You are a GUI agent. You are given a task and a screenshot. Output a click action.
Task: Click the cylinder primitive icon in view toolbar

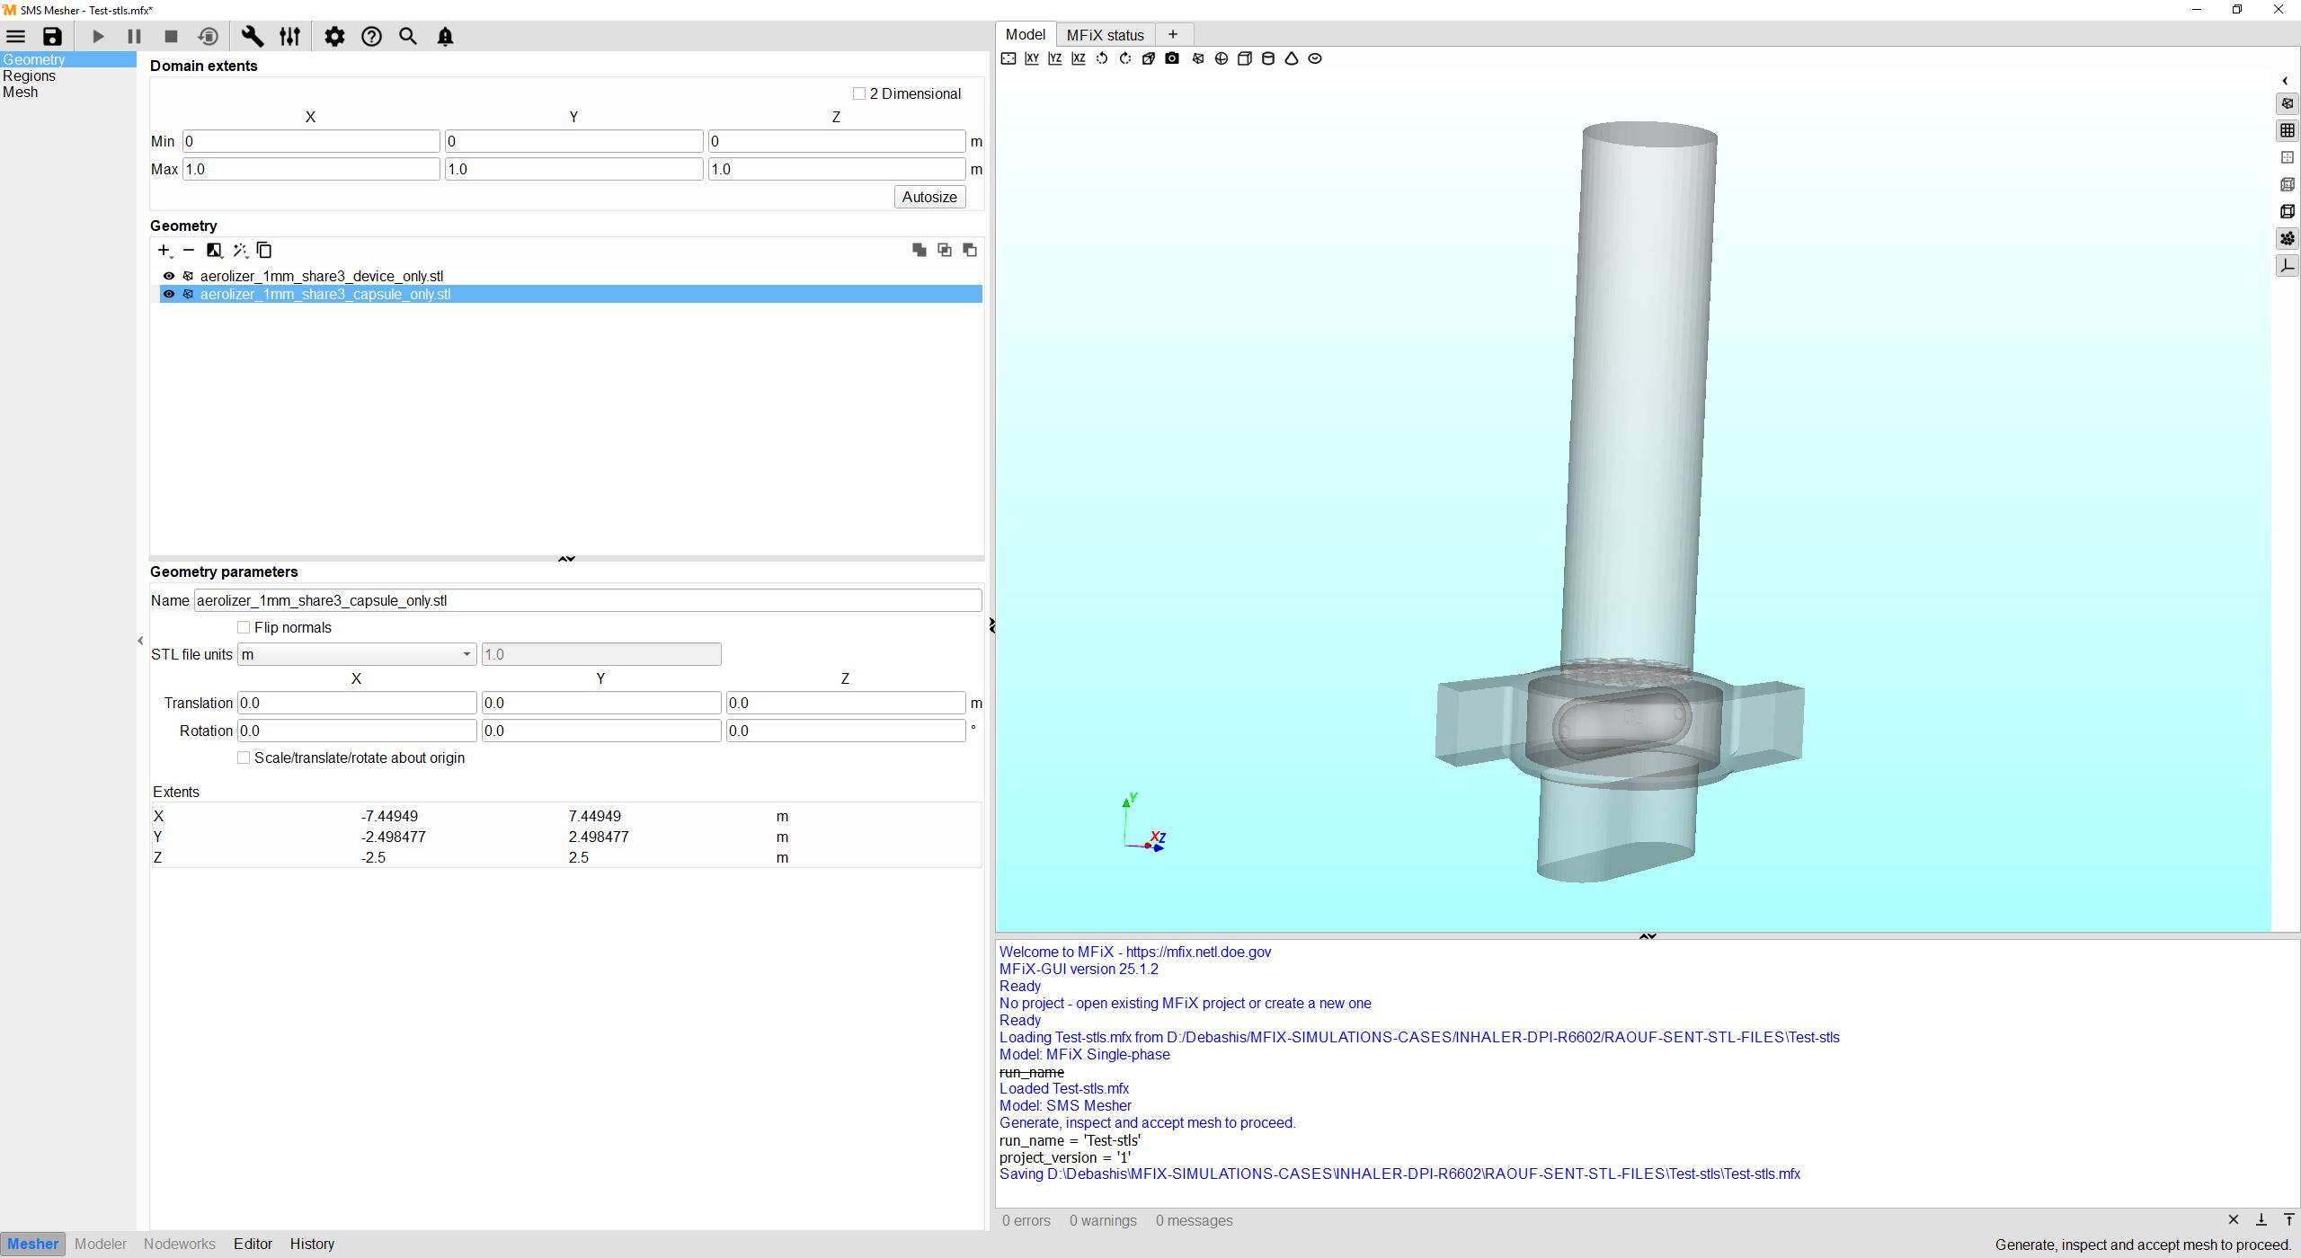(x=1268, y=58)
